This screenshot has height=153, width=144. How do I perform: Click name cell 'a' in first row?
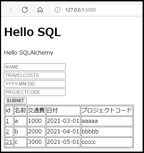point(20,121)
